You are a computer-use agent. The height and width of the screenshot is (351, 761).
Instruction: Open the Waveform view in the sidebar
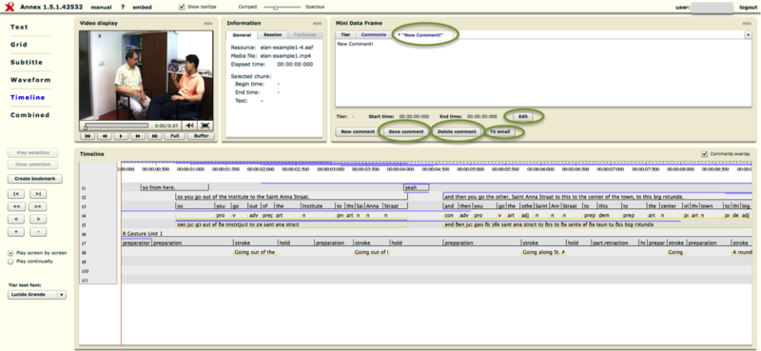[x=30, y=80]
